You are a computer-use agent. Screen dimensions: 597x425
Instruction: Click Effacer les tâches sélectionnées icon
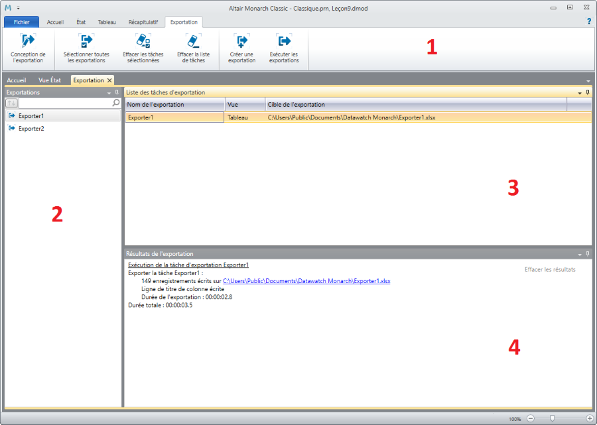tap(143, 41)
